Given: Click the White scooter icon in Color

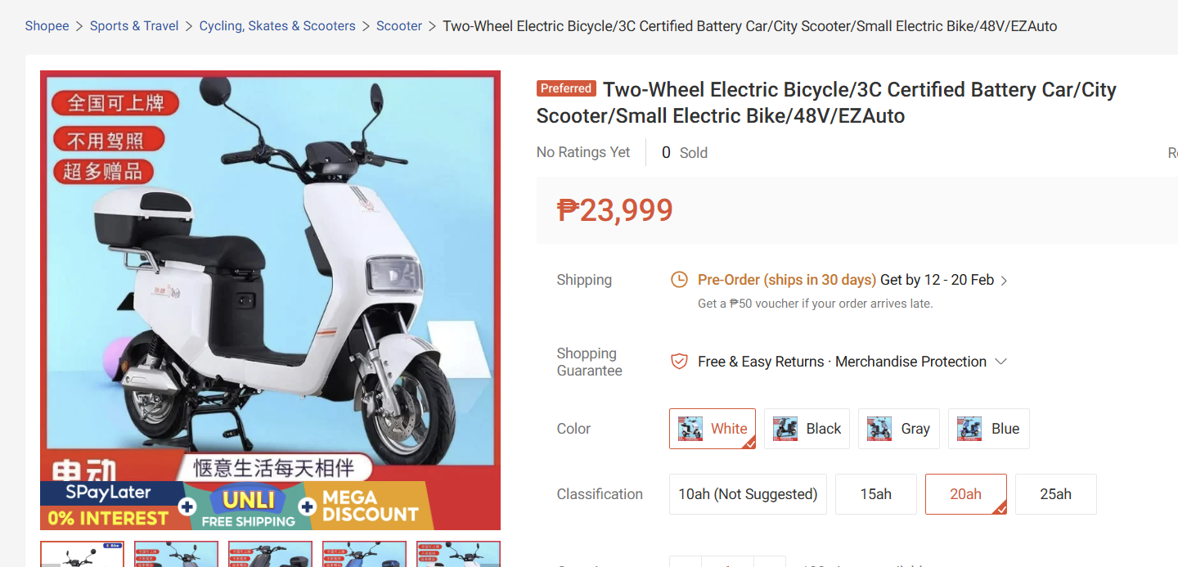Looking at the screenshot, I should point(690,429).
